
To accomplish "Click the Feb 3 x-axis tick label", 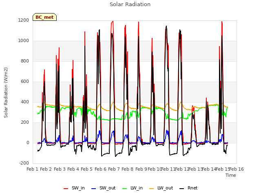I will click(x=60, y=169).
